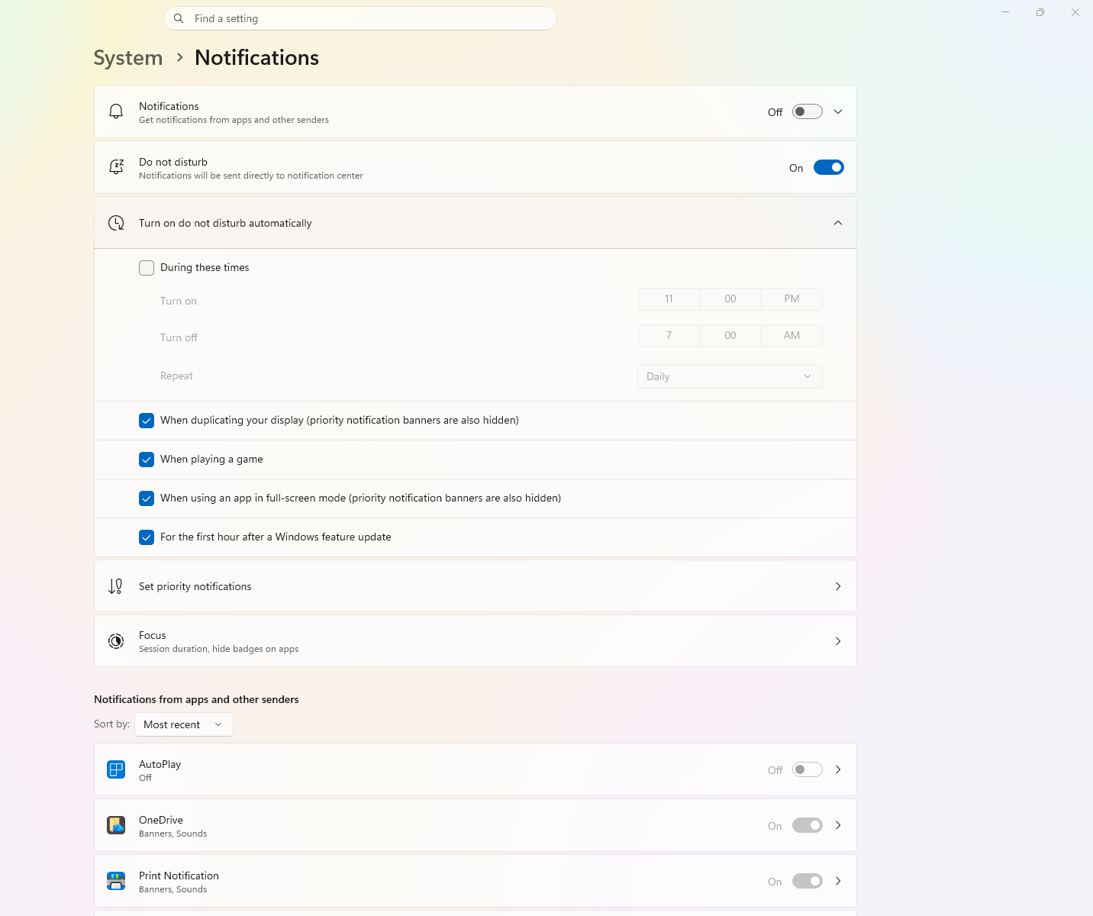
Task: Toggle Print Notification switch
Action: click(807, 881)
